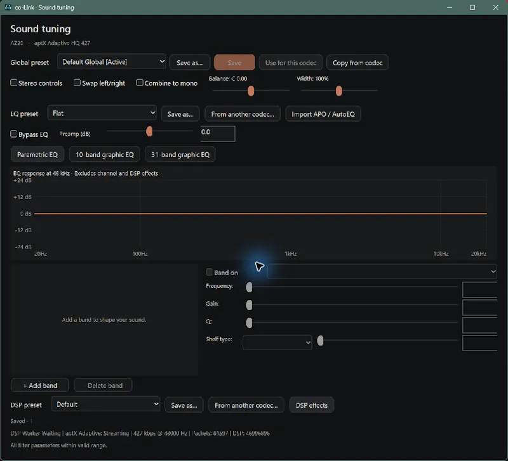Viewport: 508px width, 461px height.
Task: Open DSP effects button
Action: click(311, 405)
